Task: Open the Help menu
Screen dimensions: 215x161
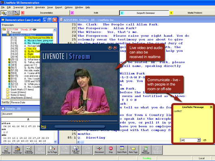Action: click(88, 7)
